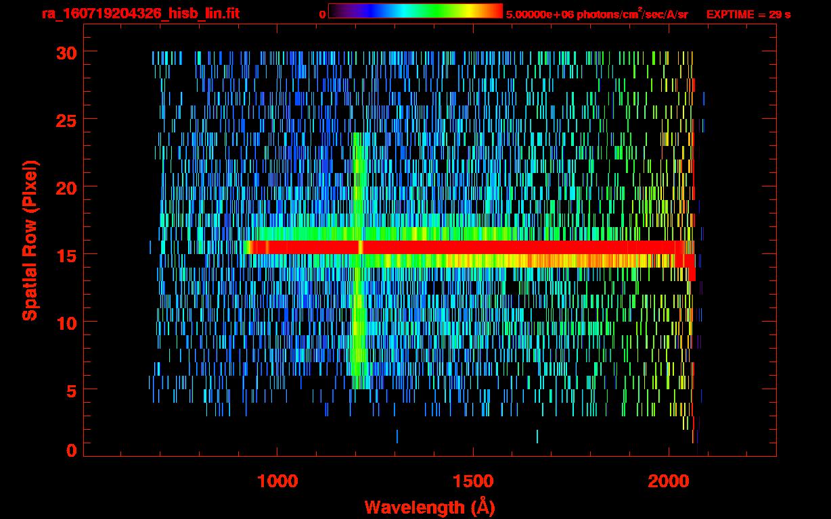Click the Wavelength (Å) axis title
The height and width of the screenshot is (519, 831).
click(x=430, y=507)
